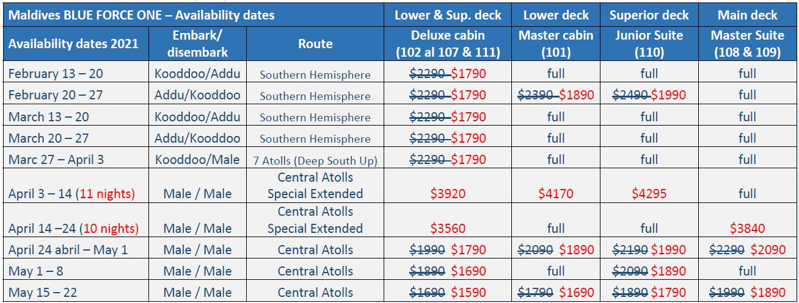Click the 'April 14 –24 (10 nights)' date cell
Image resolution: width=799 pixels, height=303 pixels.
pos(73,229)
